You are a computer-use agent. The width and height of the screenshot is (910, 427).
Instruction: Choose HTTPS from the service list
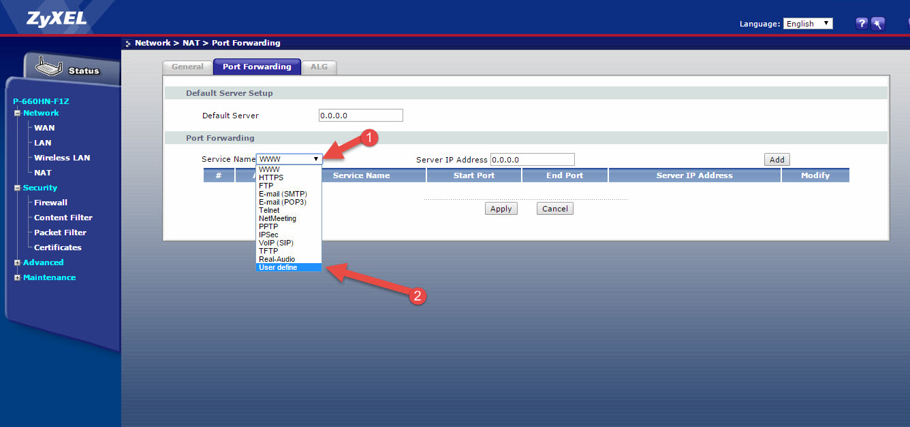coord(288,177)
